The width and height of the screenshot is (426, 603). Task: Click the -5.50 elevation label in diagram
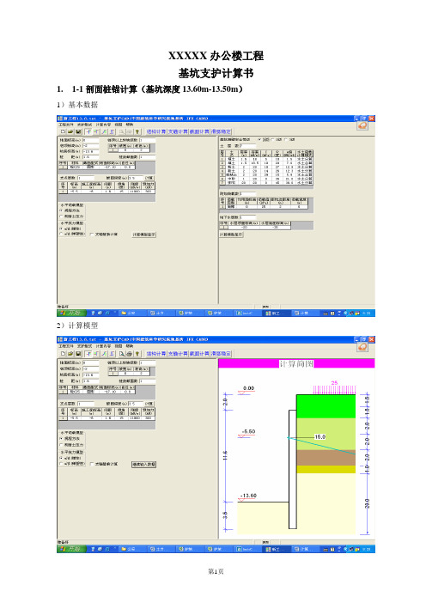pos(248,431)
